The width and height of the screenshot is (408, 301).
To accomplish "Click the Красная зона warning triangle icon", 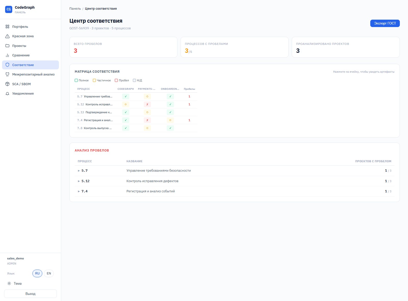I will pos(7,36).
